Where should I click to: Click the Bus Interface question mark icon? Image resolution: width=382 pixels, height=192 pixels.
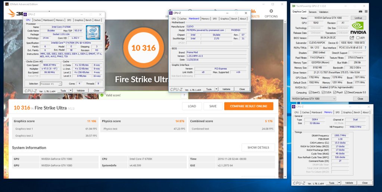365,48
